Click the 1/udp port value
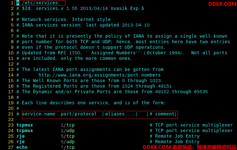Viewport: 237px width, 150px height. (68, 131)
